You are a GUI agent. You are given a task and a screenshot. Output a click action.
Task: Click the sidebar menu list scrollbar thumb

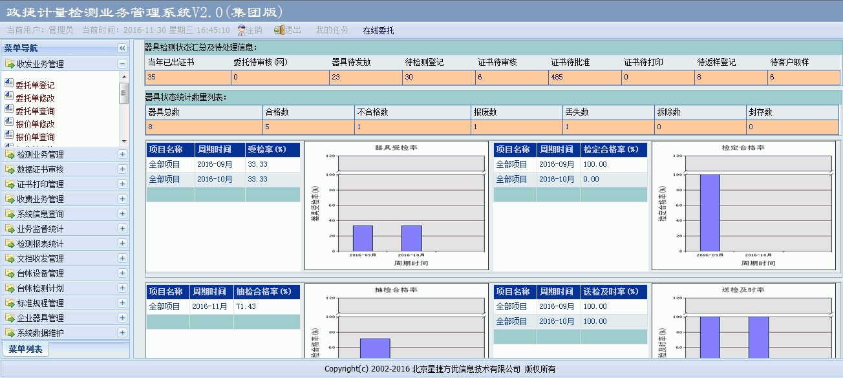(x=124, y=94)
